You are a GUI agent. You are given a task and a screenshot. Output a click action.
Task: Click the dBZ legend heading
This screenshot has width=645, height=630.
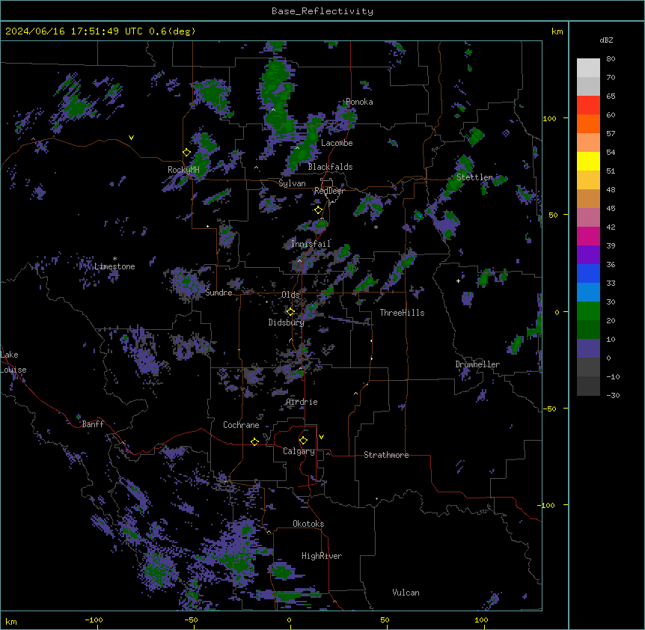point(606,40)
